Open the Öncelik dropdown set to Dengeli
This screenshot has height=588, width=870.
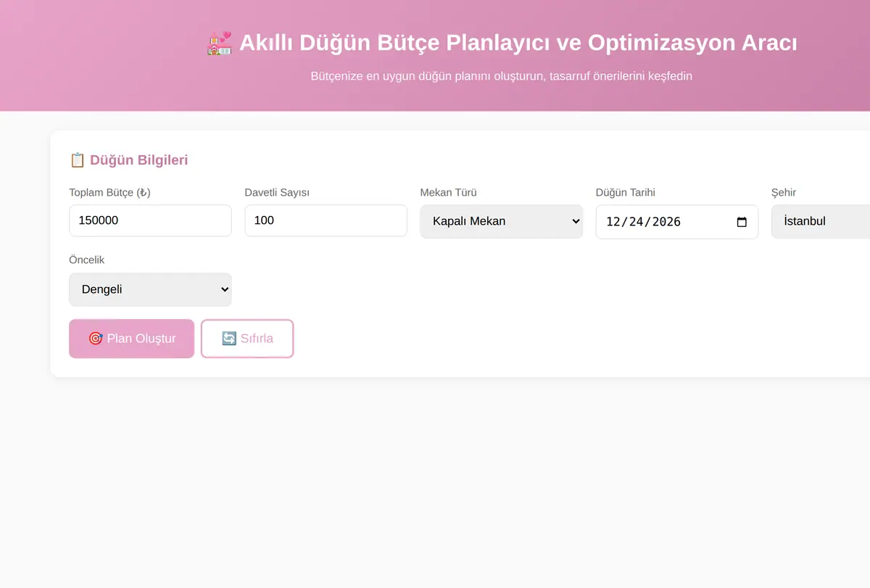coord(150,289)
